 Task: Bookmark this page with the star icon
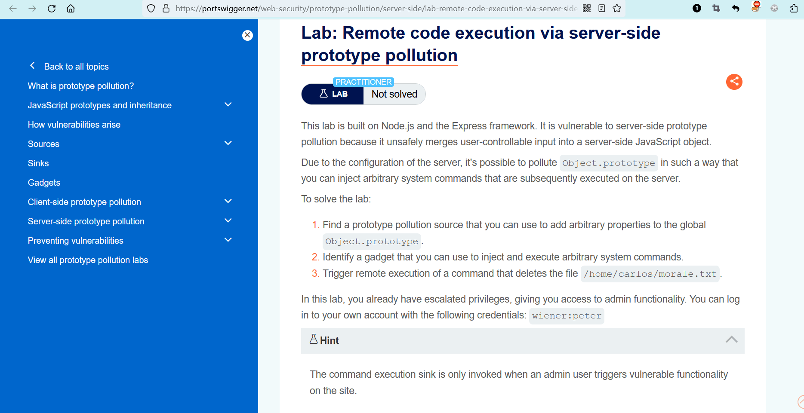(x=617, y=8)
